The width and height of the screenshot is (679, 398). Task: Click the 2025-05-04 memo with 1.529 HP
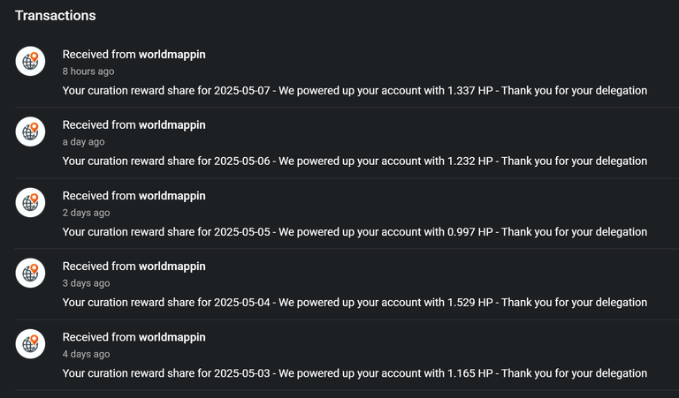point(355,303)
